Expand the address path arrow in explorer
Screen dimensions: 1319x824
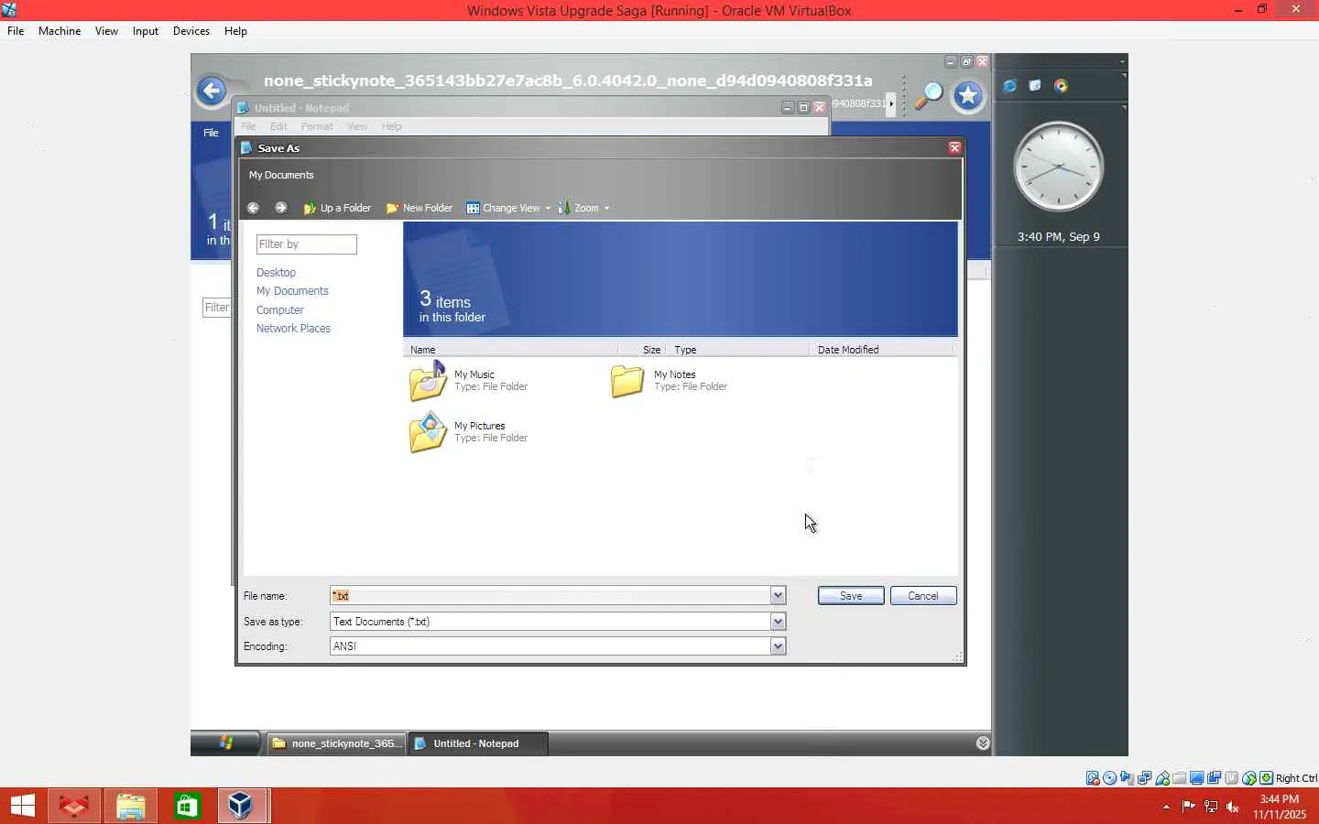tap(891, 103)
